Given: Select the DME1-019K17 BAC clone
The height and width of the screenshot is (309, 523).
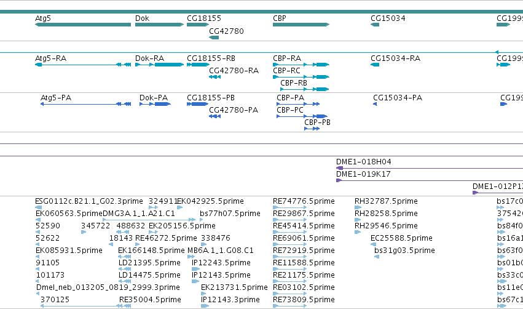Looking at the screenshot, I should (430, 180).
